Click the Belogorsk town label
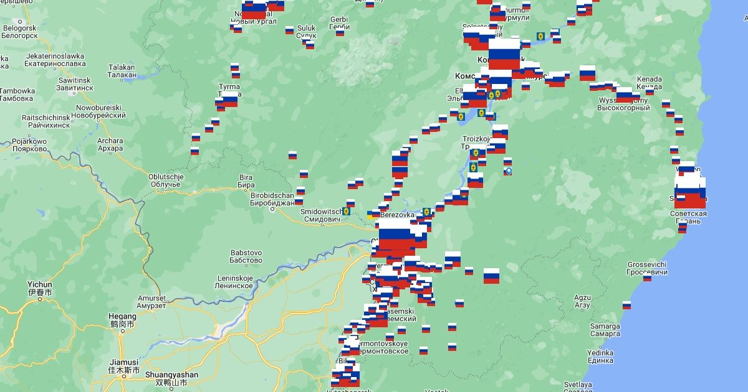 [20, 32]
